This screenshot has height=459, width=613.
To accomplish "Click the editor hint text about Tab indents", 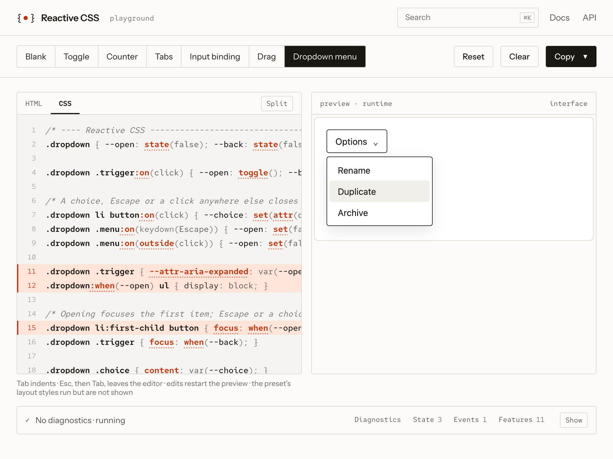I will (154, 388).
